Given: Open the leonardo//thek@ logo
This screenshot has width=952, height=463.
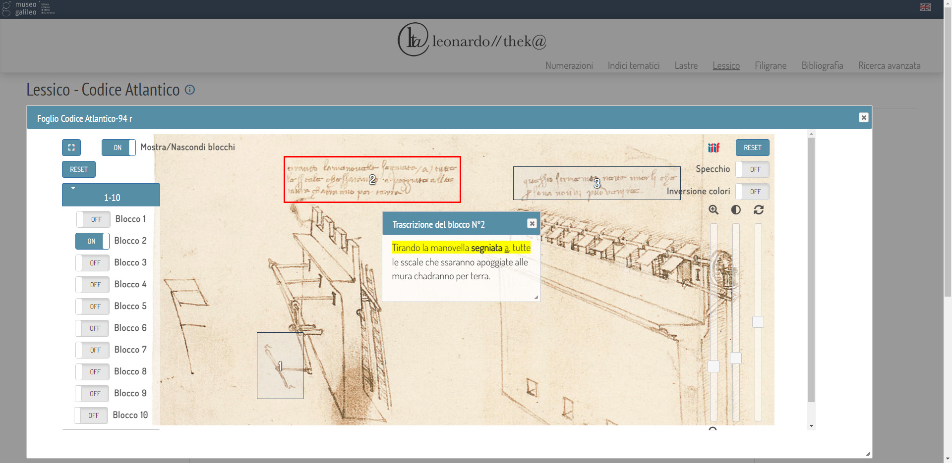Looking at the screenshot, I should pos(472,40).
